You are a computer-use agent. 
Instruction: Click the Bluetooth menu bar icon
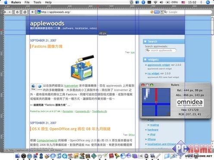[201, 2]
